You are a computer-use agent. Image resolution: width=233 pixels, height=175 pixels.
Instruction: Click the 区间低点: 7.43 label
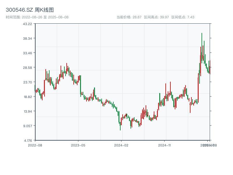pos(183,17)
